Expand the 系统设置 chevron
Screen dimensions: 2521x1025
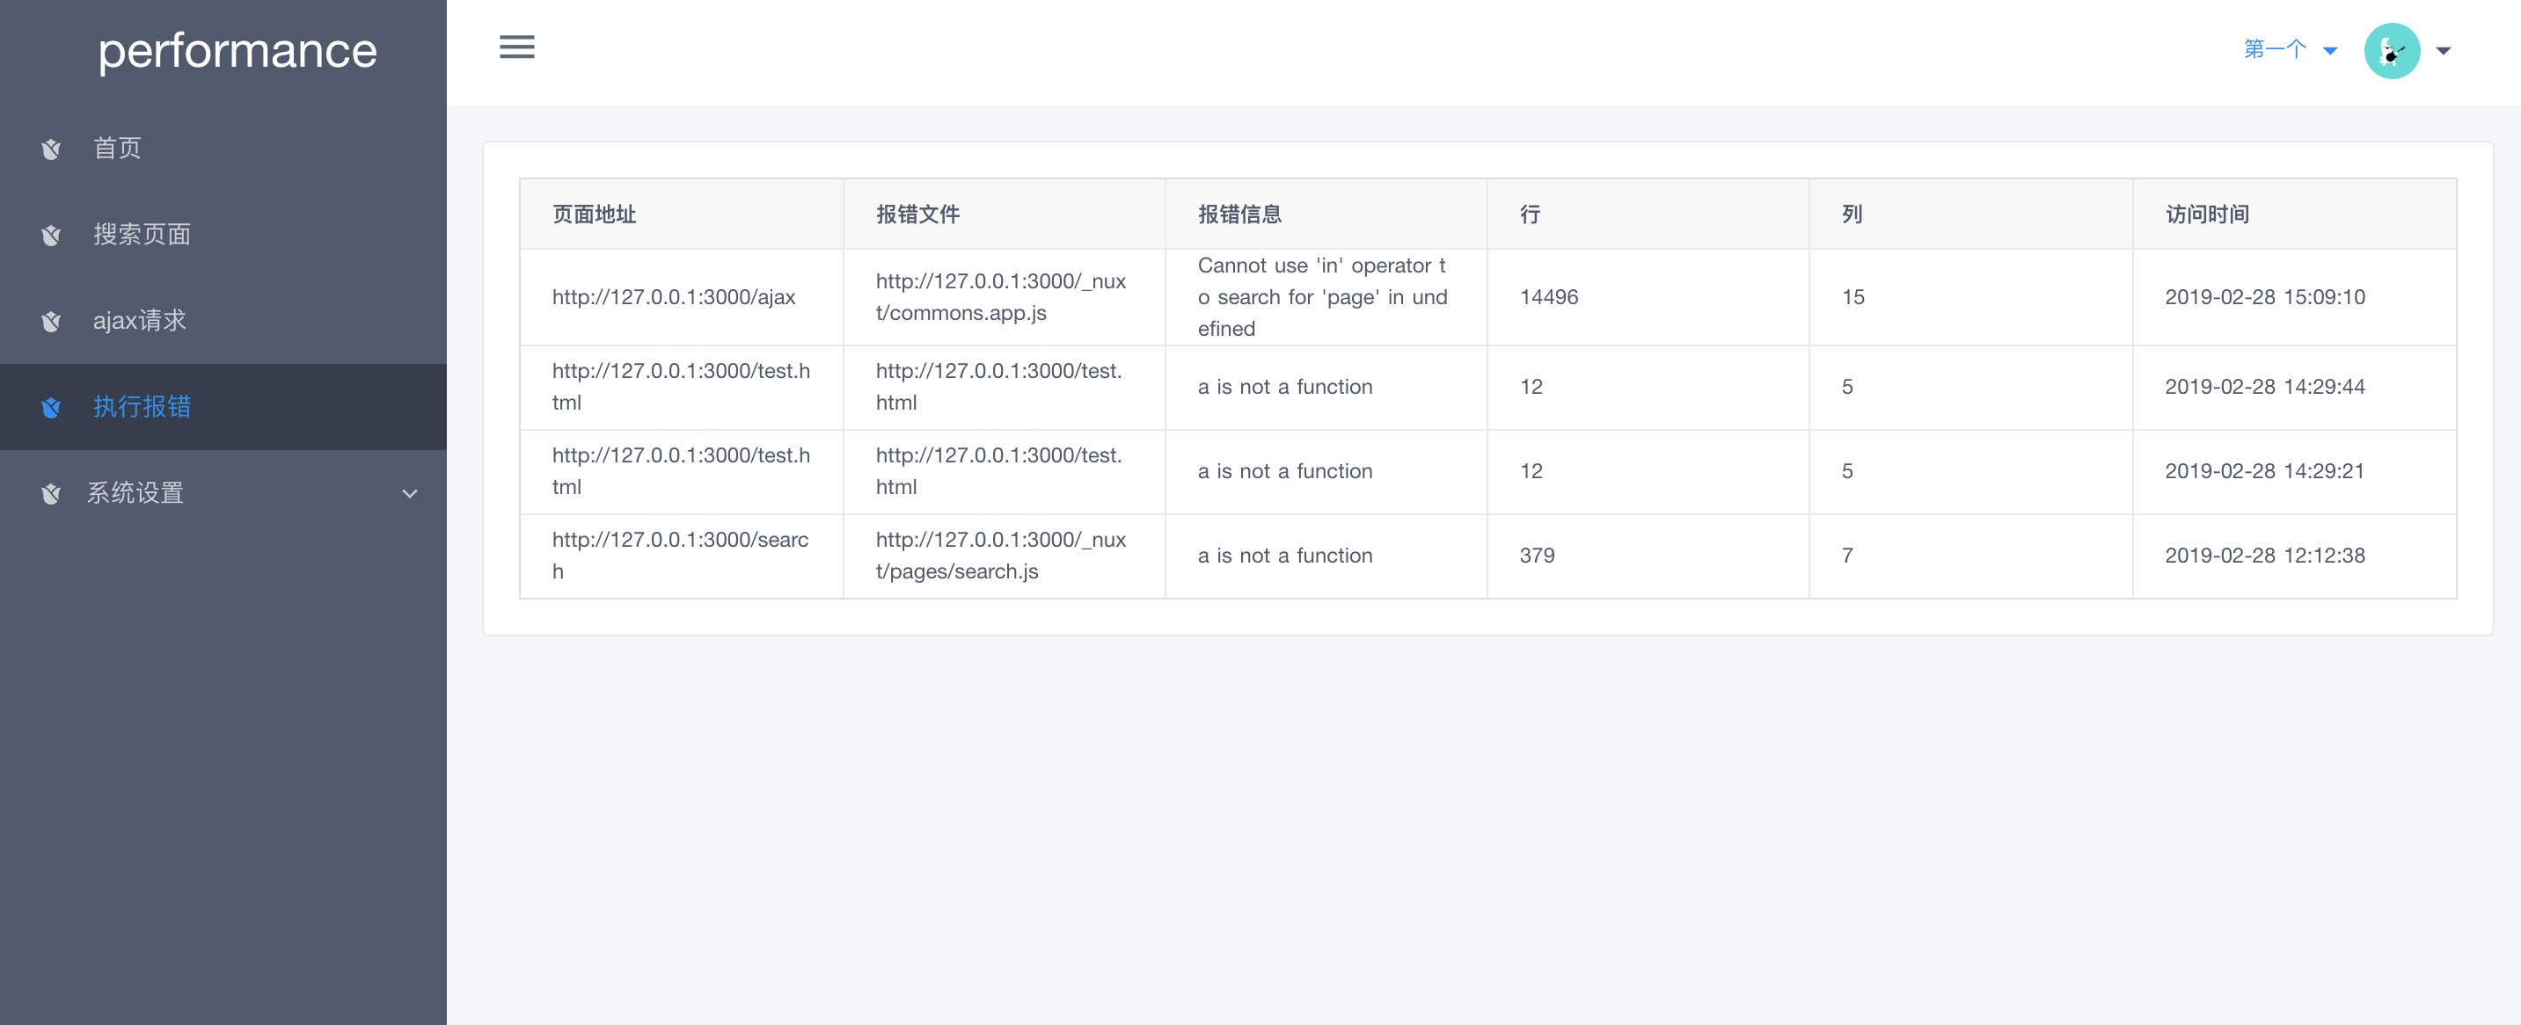pos(410,494)
